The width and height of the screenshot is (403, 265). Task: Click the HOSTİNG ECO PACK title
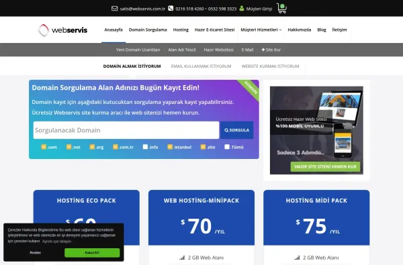pos(87,201)
